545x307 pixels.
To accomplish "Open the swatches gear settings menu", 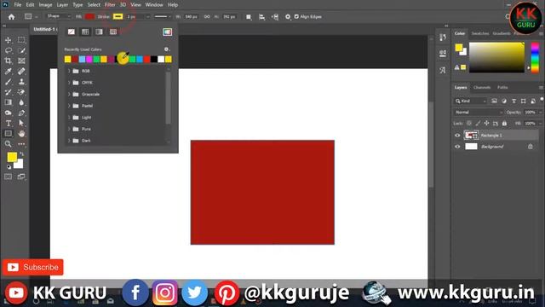I will coord(167,49).
